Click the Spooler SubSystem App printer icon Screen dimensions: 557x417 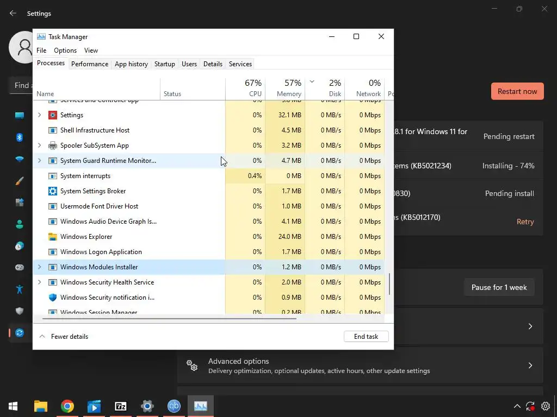[53, 146]
